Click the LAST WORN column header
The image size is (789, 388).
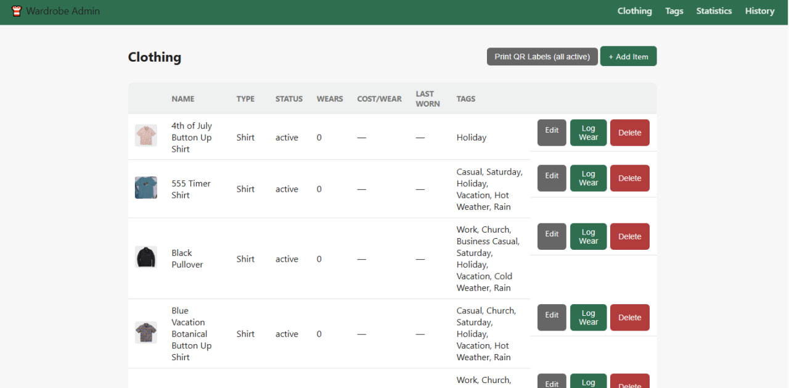click(428, 99)
